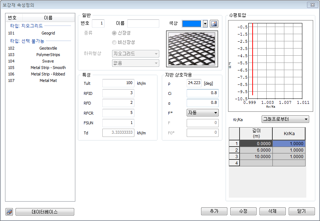Choose Geotextile from the type list
The height and width of the screenshot is (221, 320).
(x=48, y=48)
